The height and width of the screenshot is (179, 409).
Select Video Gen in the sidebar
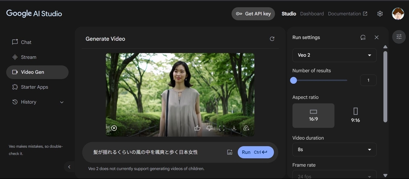point(37,72)
